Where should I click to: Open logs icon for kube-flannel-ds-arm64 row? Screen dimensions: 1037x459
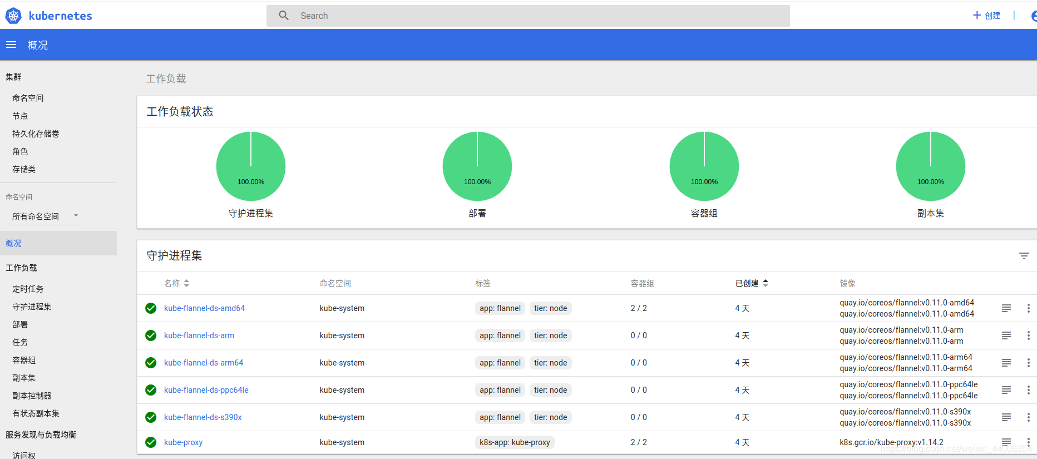tap(1006, 363)
